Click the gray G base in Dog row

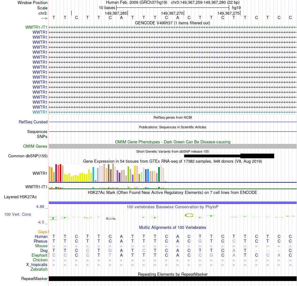click(x=110, y=251)
